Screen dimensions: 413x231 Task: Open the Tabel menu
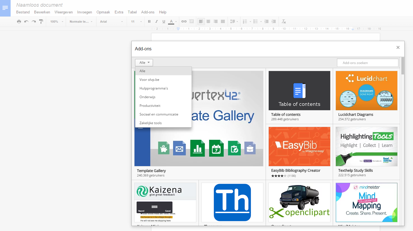click(x=132, y=12)
